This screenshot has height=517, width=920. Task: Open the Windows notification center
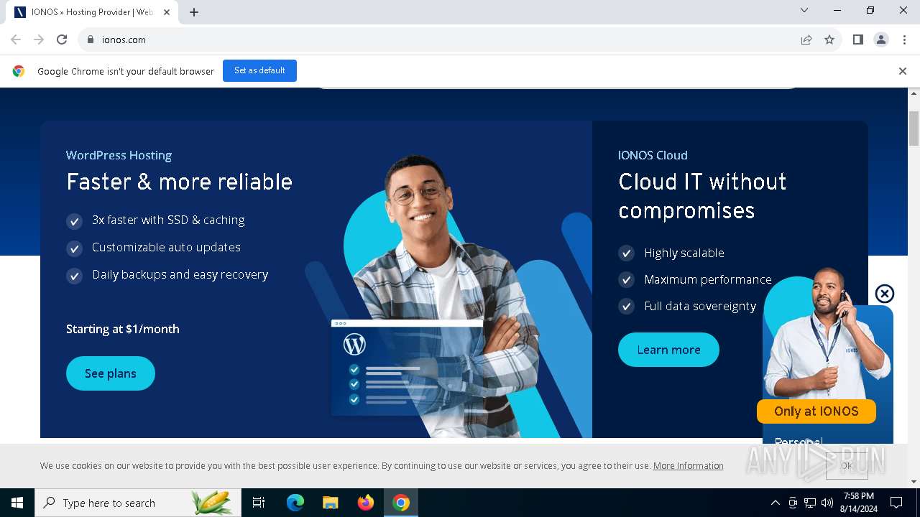point(896,503)
